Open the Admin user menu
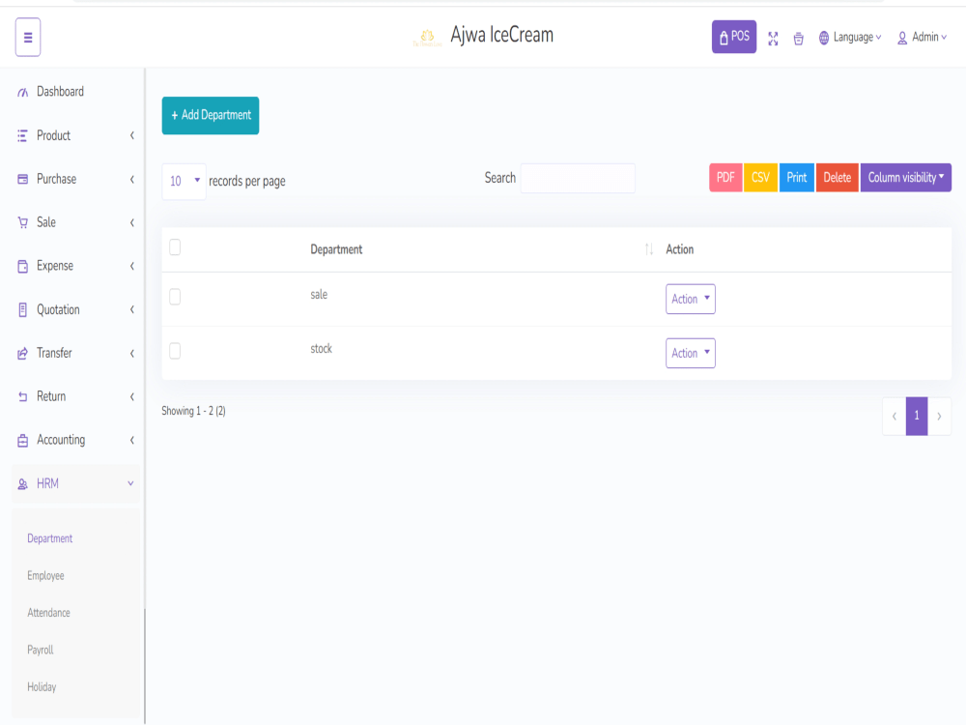 923,38
